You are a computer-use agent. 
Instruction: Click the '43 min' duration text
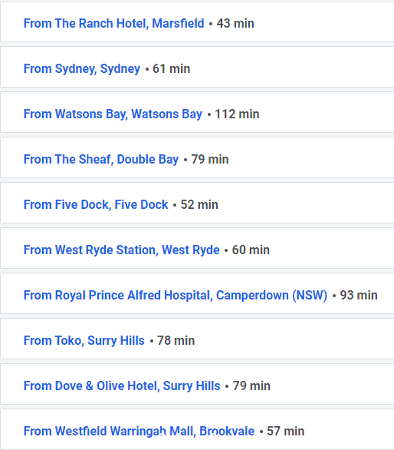point(235,24)
